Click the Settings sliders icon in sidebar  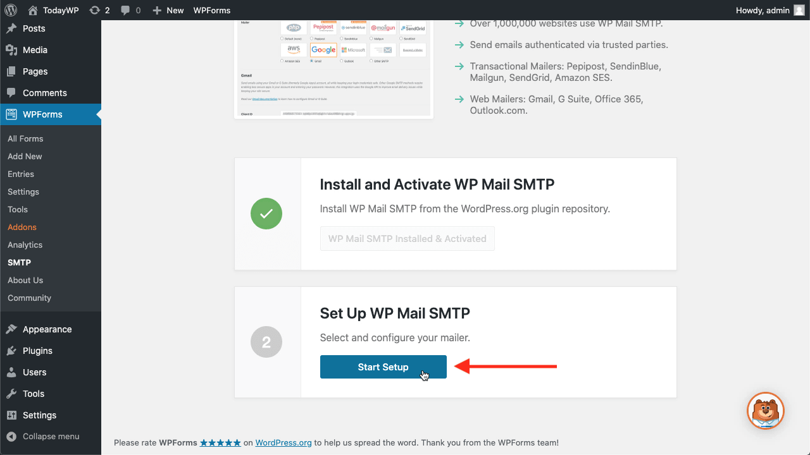(11, 415)
